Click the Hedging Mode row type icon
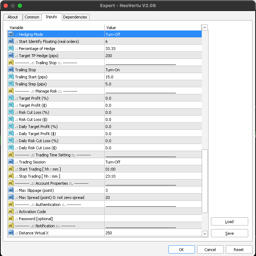 pyautogui.click(x=11, y=34)
